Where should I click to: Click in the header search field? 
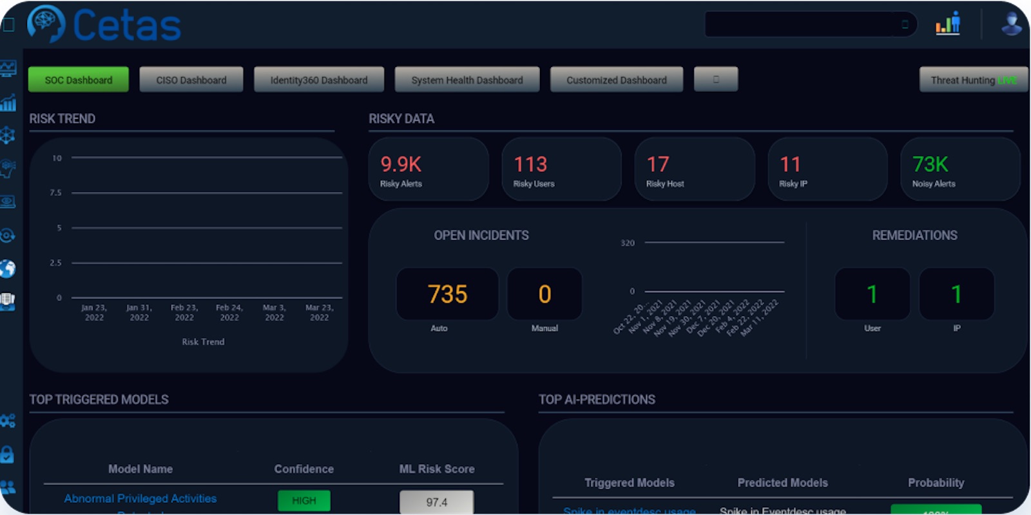coord(811,24)
